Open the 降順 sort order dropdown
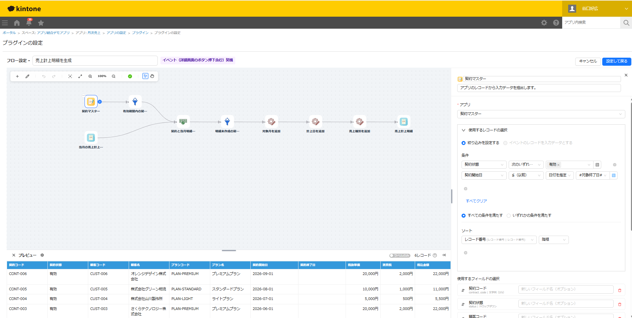 point(554,240)
